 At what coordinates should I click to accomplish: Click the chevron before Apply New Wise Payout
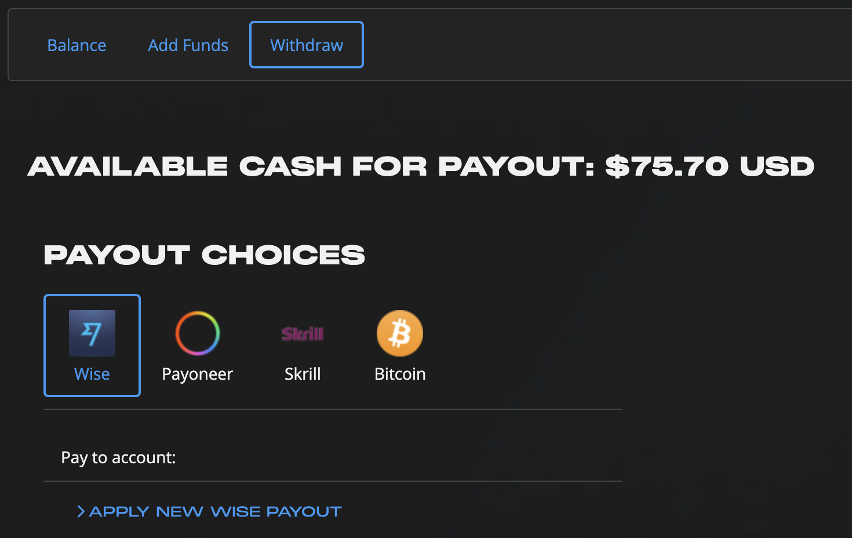pyautogui.click(x=81, y=511)
